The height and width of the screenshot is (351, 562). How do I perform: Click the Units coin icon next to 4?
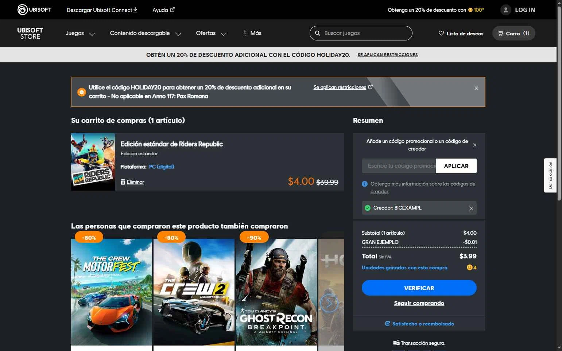470,268
